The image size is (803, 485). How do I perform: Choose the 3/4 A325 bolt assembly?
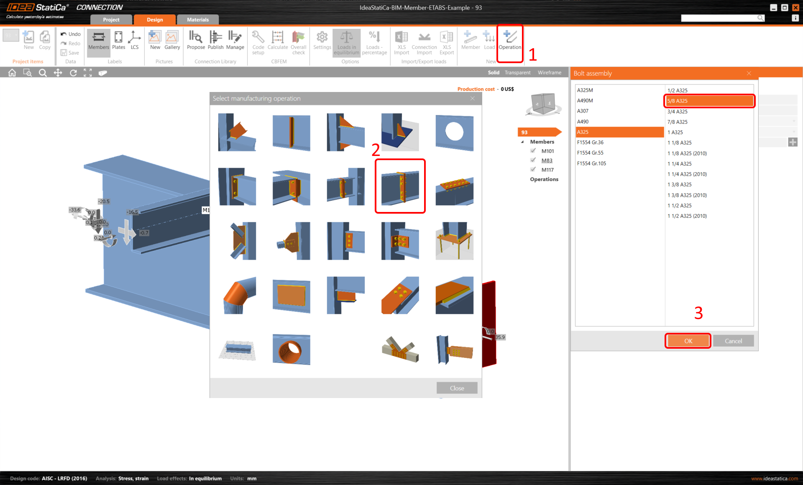pyautogui.click(x=677, y=112)
